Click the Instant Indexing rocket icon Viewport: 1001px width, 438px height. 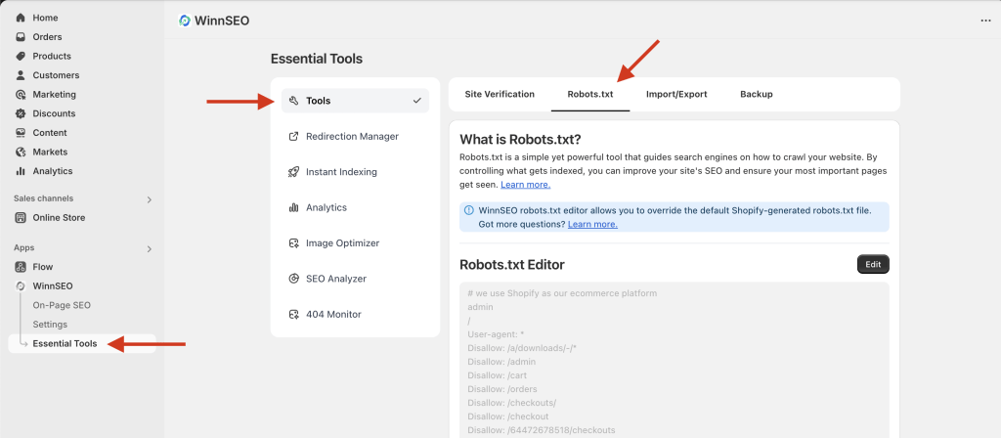tap(293, 172)
